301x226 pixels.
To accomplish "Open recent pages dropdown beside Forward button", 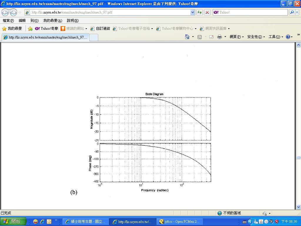I will (x=20, y=12).
